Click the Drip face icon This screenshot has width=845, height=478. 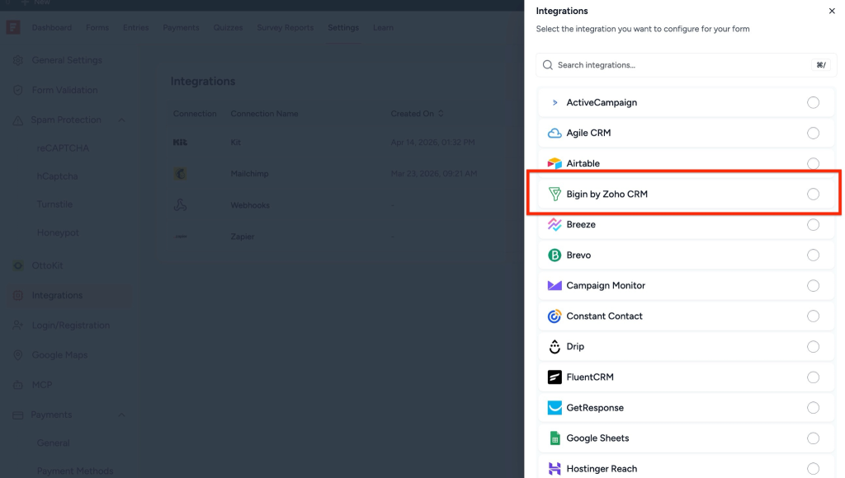coord(555,347)
